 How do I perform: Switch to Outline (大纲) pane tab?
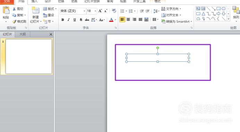(23, 34)
